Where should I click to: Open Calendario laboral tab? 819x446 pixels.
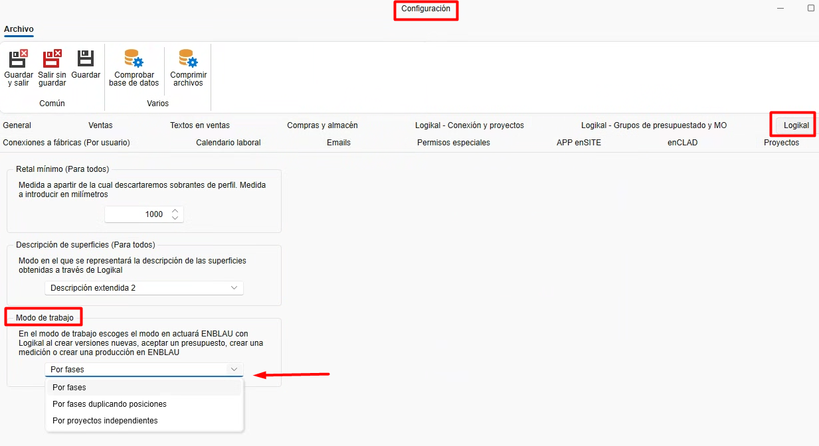coord(228,143)
